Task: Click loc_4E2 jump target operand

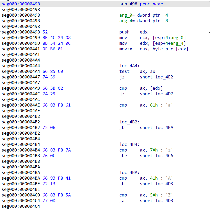Action: click(x=164, y=77)
